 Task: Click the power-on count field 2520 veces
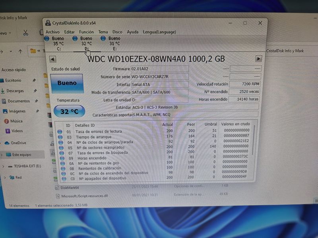(x=244, y=92)
